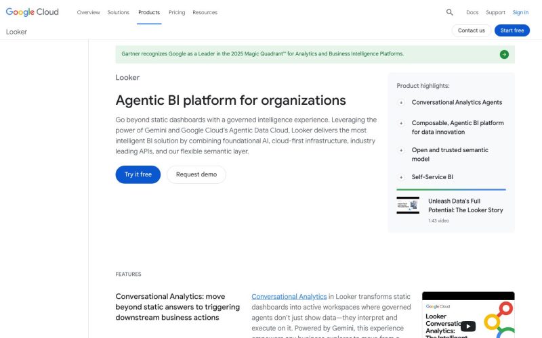The image size is (542, 338).
Task: Open the Looker Story video thumbnail
Action: pos(408,206)
